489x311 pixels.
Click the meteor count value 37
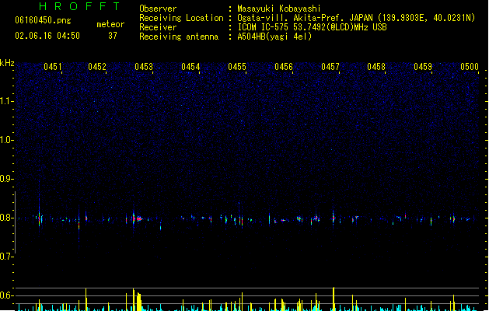click(x=113, y=36)
